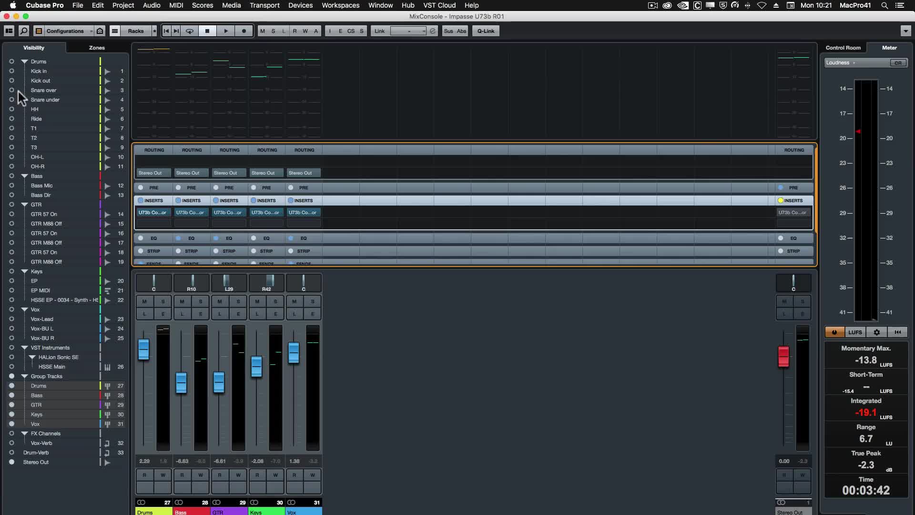Click the Vox-Verb FX channel icon
Image resolution: width=915 pixels, height=515 pixels.
107,443
